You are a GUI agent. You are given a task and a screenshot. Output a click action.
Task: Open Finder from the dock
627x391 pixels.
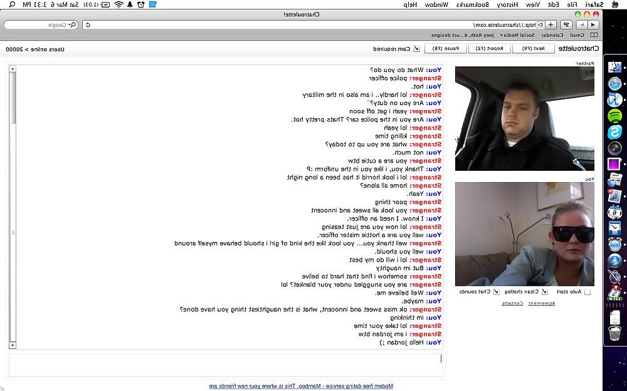(x=615, y=67)
